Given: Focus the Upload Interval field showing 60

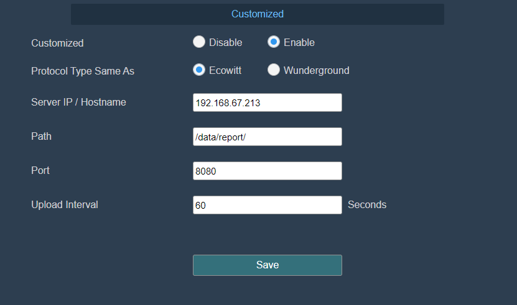Looking at the screenshot, I should coord(268,205).
